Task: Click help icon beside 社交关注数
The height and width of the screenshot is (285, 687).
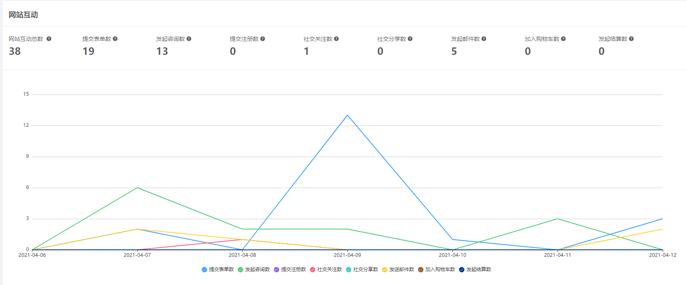Action: click(x=336, y=39)
